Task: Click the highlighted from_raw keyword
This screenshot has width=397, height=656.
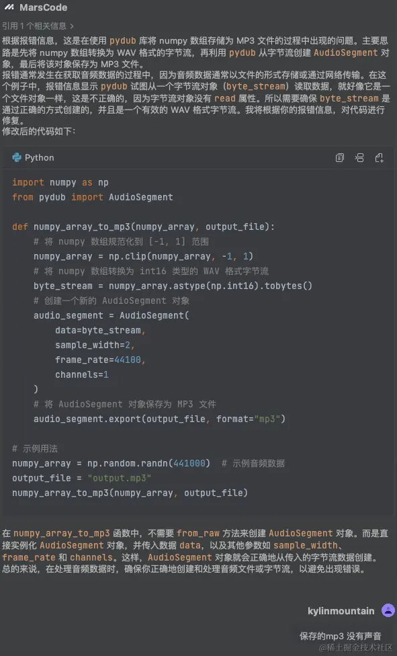Action: (198, 533)
